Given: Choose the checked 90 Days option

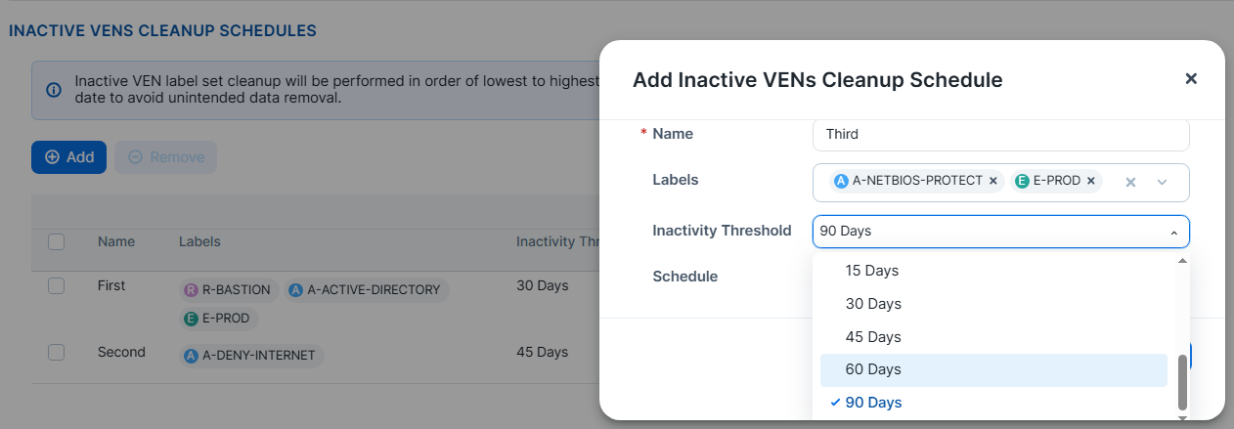Looking at the screenshot, I should 873,403.
